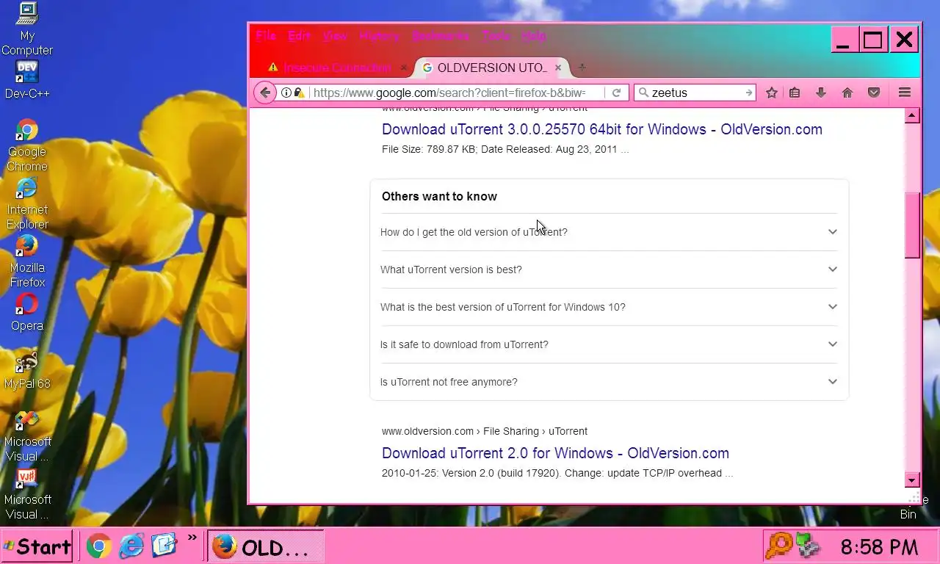This screenshot has height=564, width=940.
Task: Click Internet Explorer in quick launch
Action: (131, 546)
